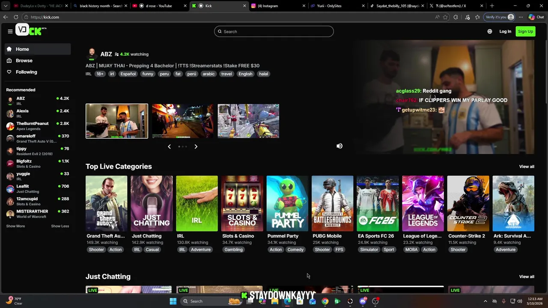
Task: Launch Chrome from the taskbar
Action: point(325,301)
